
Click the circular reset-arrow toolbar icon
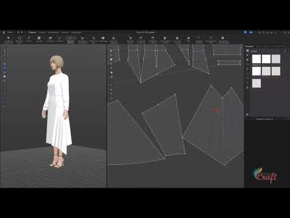tap(50, 38)
